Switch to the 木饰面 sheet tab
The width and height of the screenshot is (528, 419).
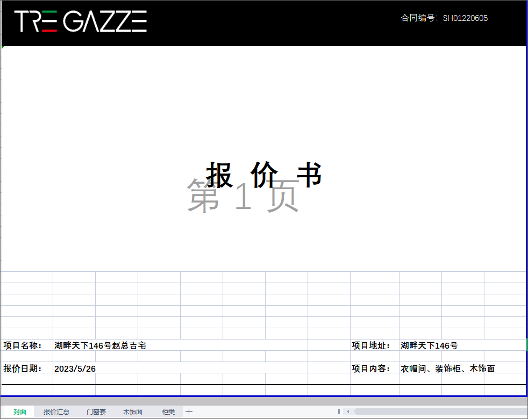[133, 411]
